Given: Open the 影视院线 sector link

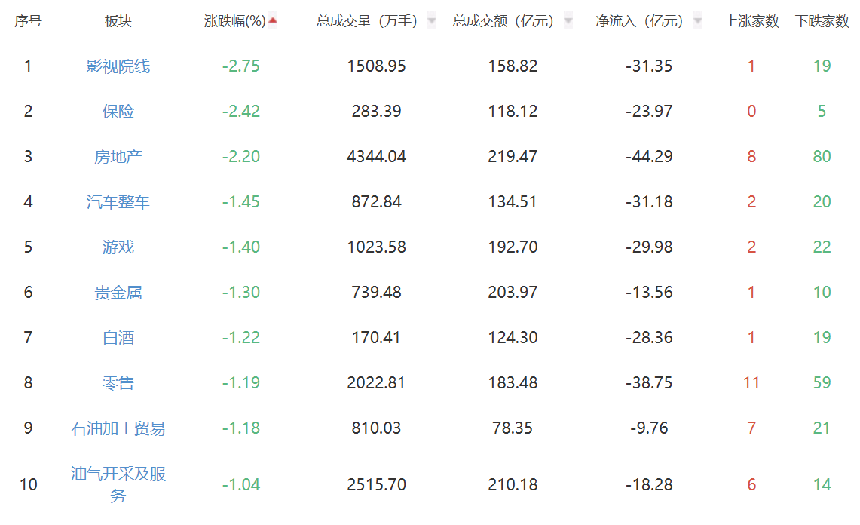Looking at the screenshot, I should click(118, 66).
